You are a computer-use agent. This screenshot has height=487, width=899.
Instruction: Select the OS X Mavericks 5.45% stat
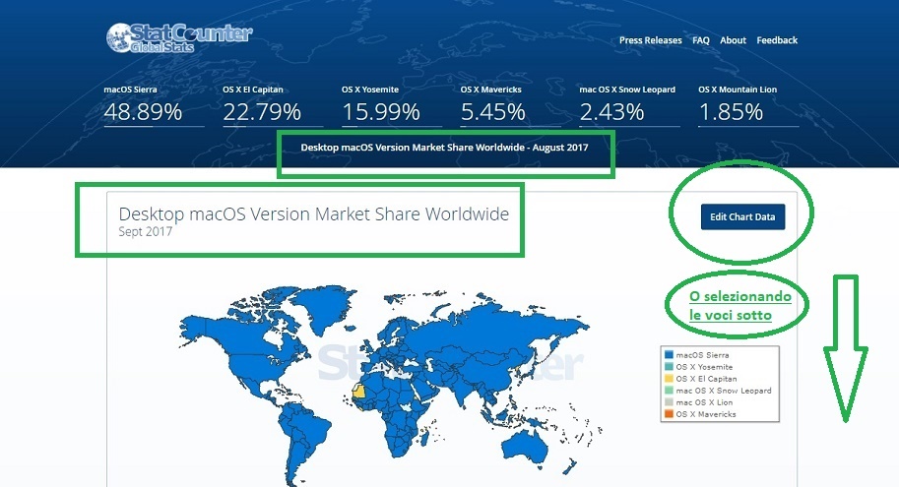(x=510, y=105)
